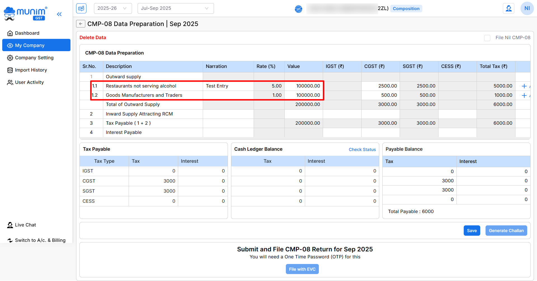Click the support agent icon top right

coord(508,8)
